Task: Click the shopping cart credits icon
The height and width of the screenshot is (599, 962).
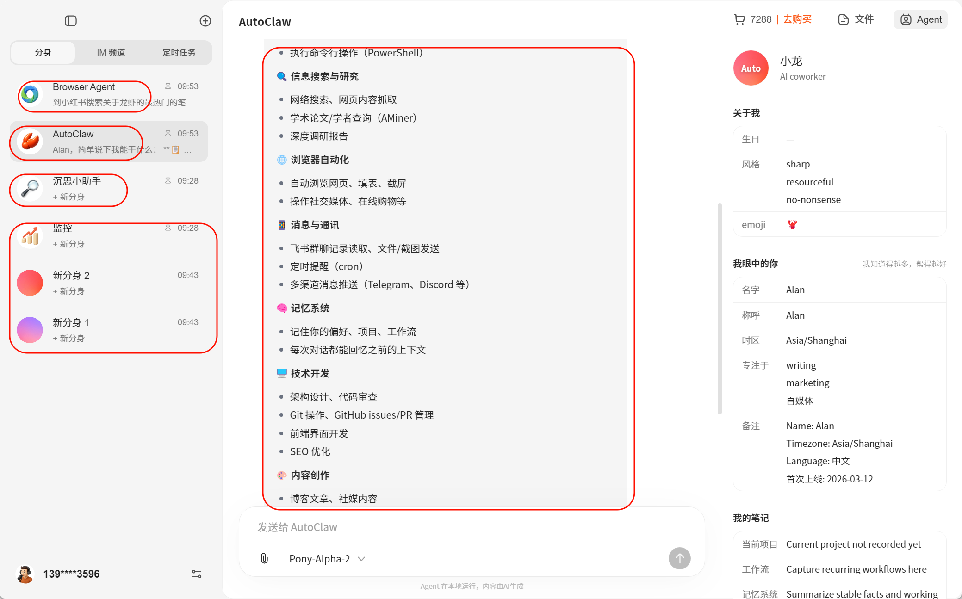Action: click(x=739, y=19)
